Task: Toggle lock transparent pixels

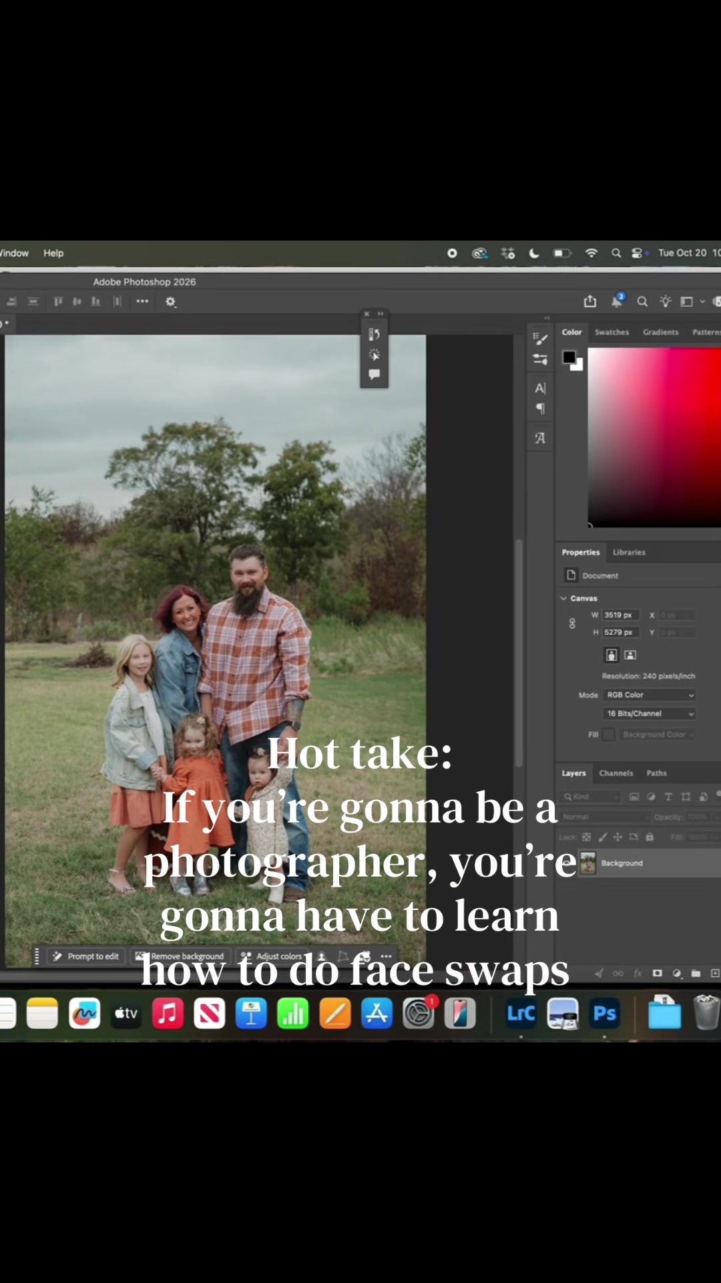Action: [x=586, y=837]
